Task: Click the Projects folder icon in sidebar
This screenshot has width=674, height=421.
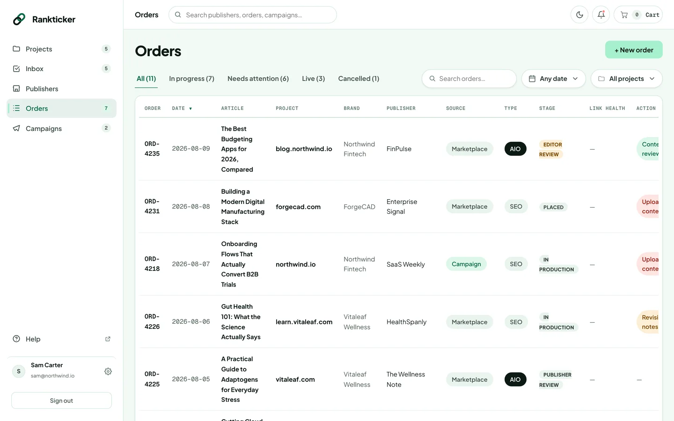Action: tap(16, 49)
